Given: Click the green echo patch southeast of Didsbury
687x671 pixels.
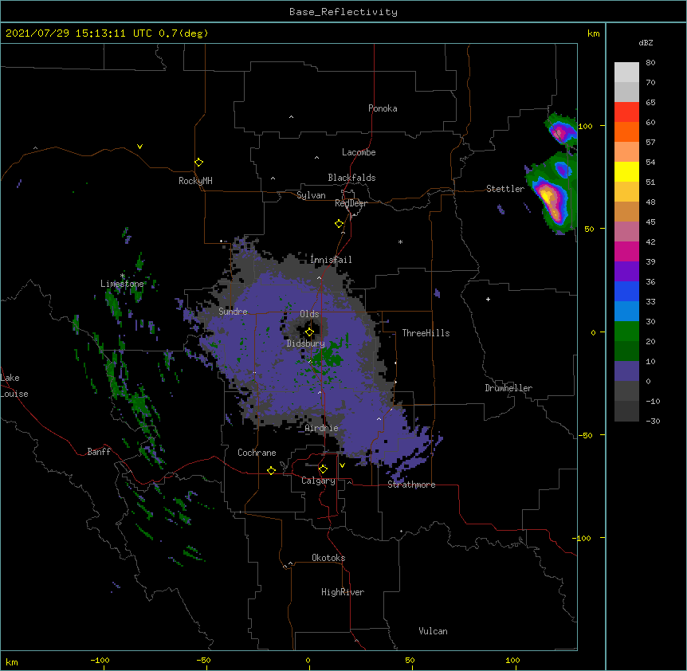Looking at the screenshot, I should [328, 355].
